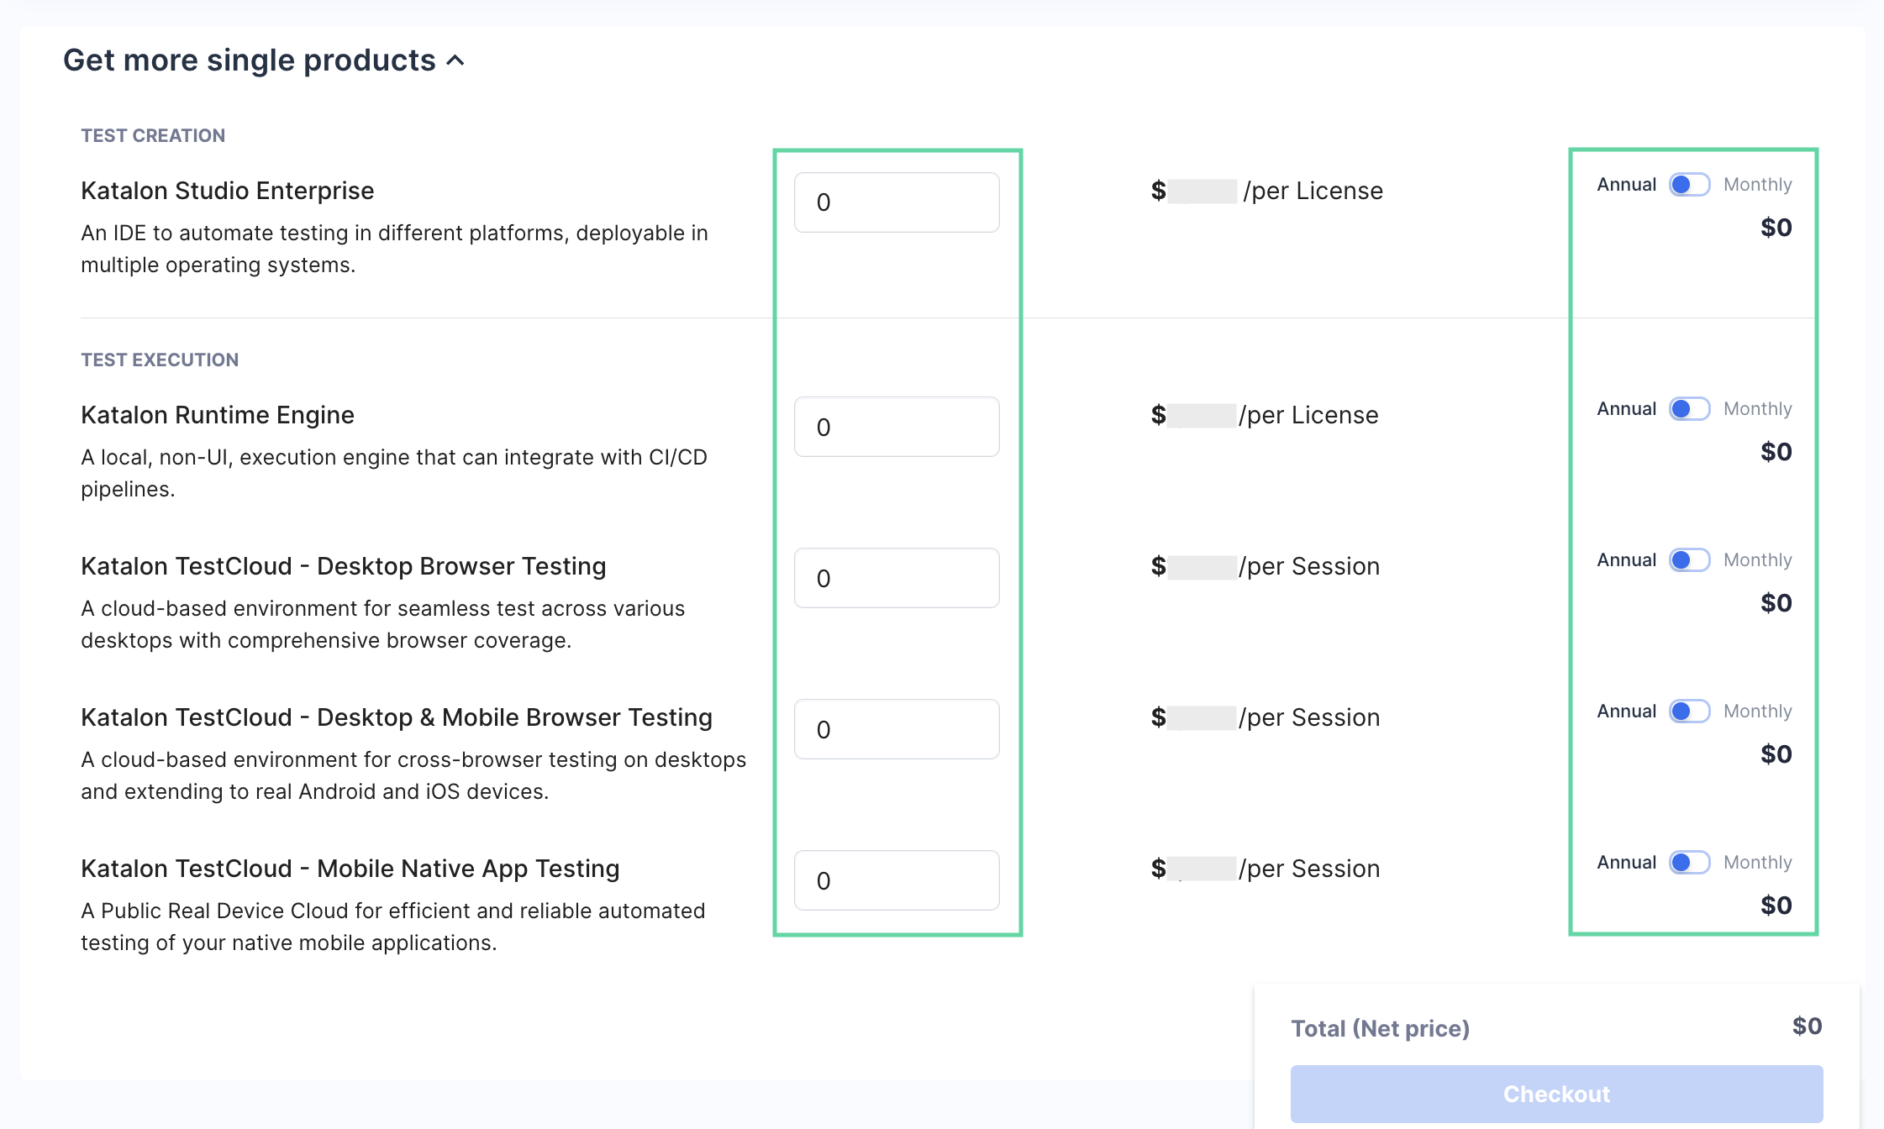Click the Katalon Runtime Engine product title
Image resolution: width=1884 pixels, height=1129 pixels.
pos(217,415)
